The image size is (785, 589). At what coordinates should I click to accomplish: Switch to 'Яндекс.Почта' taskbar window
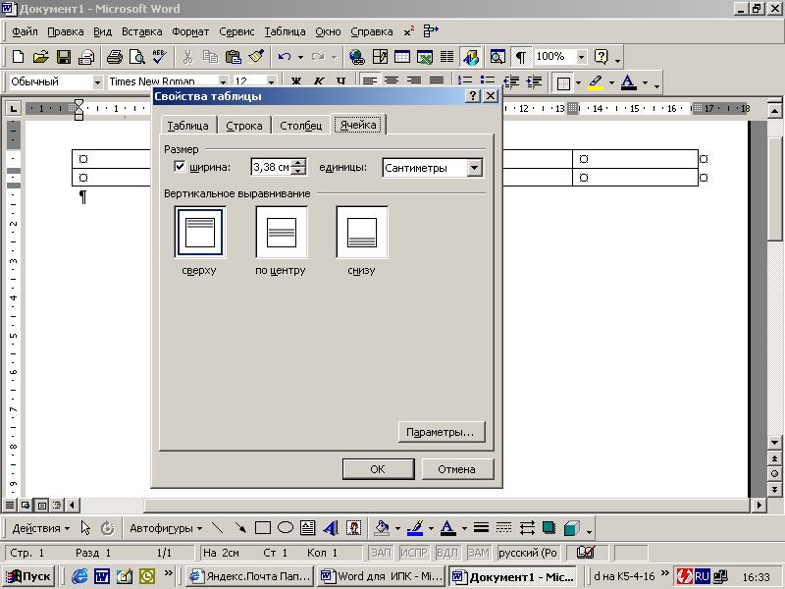[x=250, y=576]
